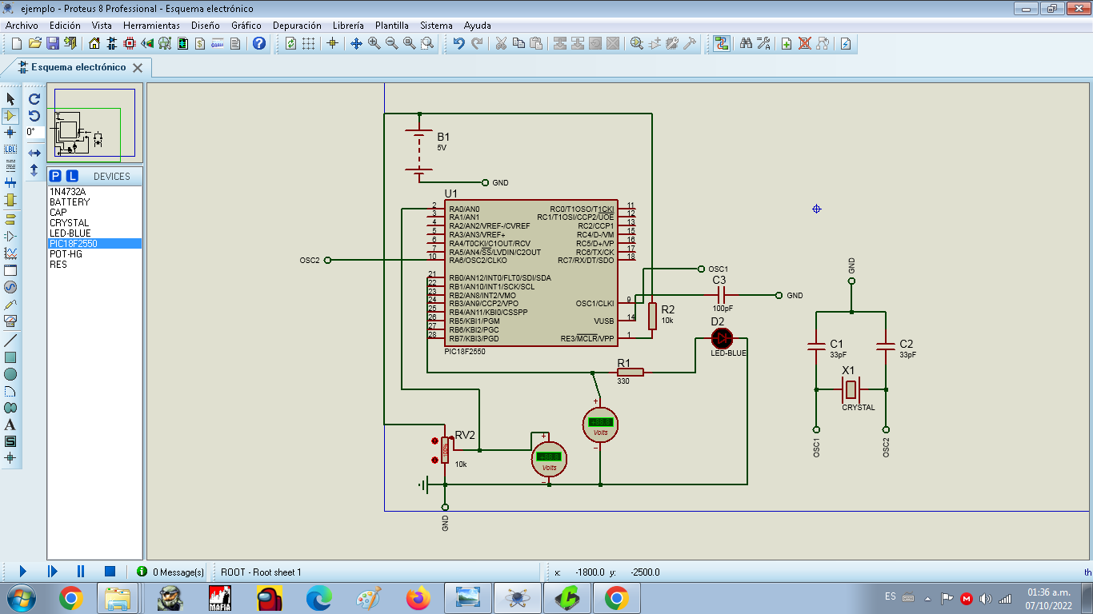Cut selection with the scissors icon
This screenshot has height=614, width=1093.
tap(501, 43)
